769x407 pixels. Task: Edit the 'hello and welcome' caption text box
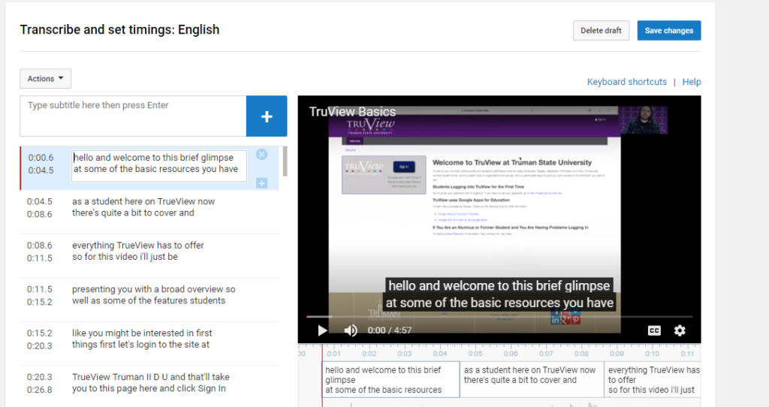click(x=159, y=166)
